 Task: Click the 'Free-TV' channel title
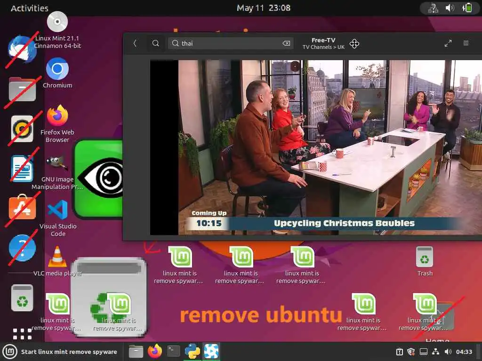pos(323,40)
